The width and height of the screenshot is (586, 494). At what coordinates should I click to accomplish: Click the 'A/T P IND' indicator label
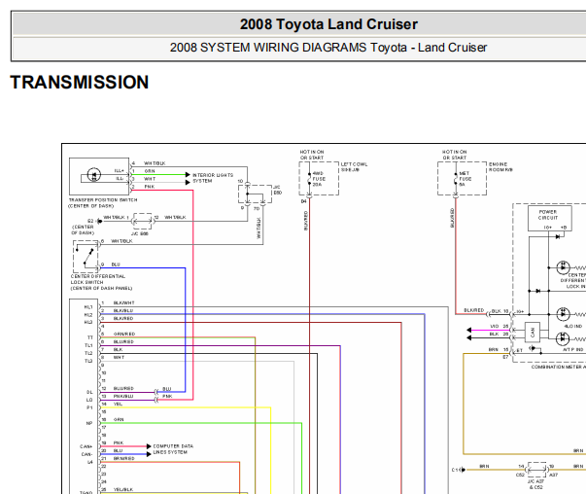(x=573, y=350)
